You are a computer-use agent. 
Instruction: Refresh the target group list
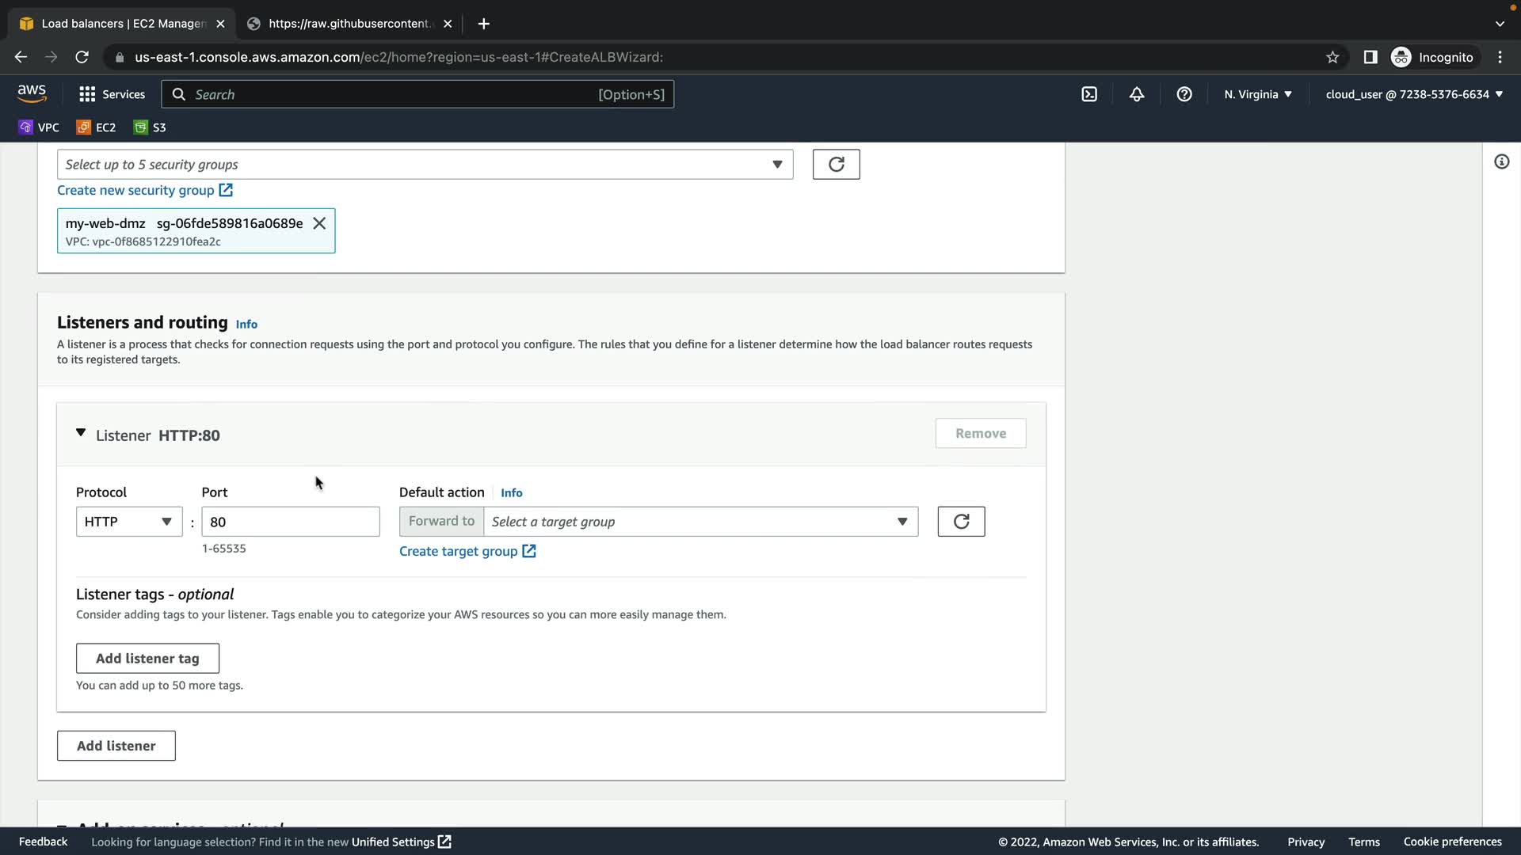(961, 522)
